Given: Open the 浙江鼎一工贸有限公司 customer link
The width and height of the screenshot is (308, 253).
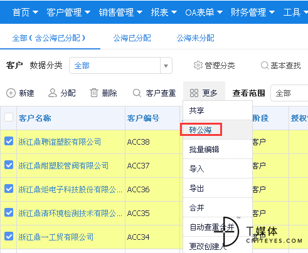Looking at the screenshot, I should pyautogui.click(x=56, y=237).
